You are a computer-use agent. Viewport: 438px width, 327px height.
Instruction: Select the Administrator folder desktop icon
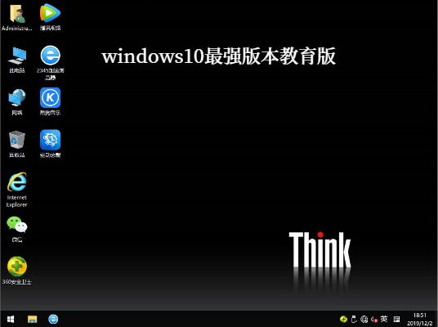17,17
